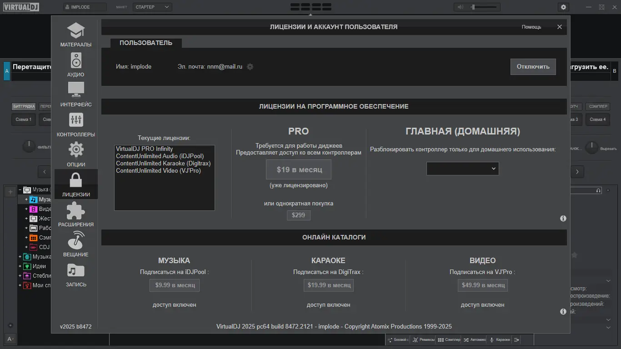621x349 pixels.
Task: Open the Автомикс panel
Action: click(x=475, y=339)
